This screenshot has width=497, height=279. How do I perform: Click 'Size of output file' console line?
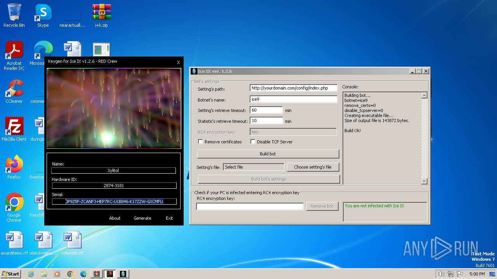pos(377,121)
